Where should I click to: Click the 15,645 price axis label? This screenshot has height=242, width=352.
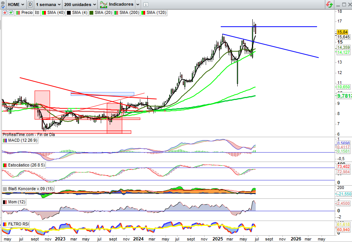point(343,37)
